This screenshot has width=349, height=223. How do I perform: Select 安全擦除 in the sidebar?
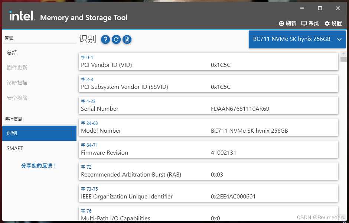pos(39,98)
